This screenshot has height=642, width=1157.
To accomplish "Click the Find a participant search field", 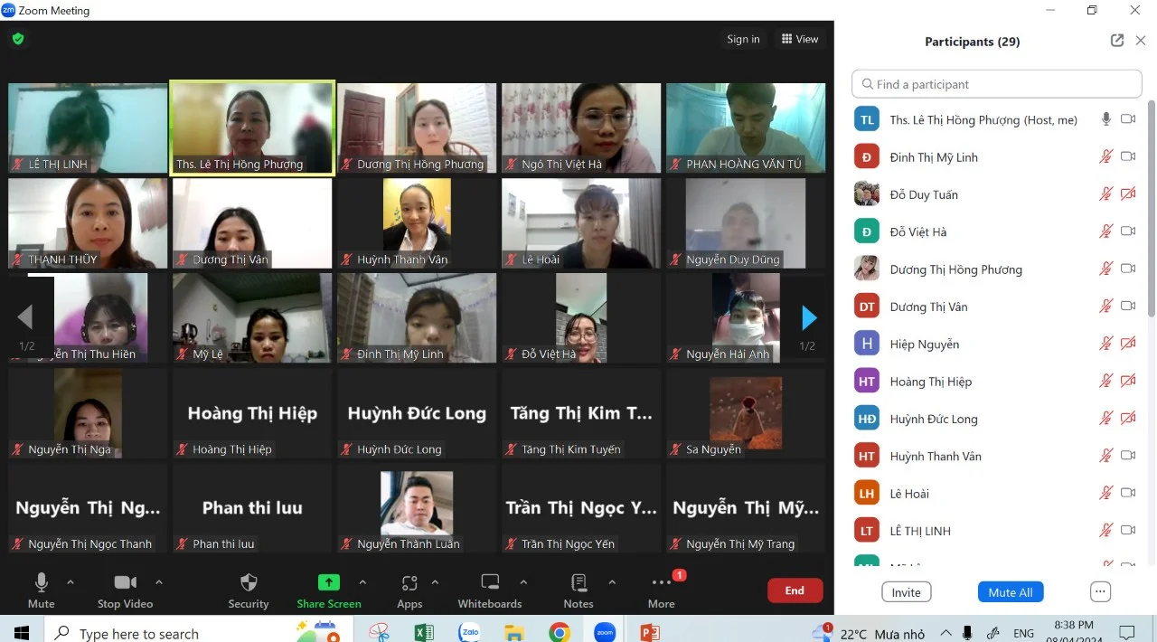I will click(994, 83).
